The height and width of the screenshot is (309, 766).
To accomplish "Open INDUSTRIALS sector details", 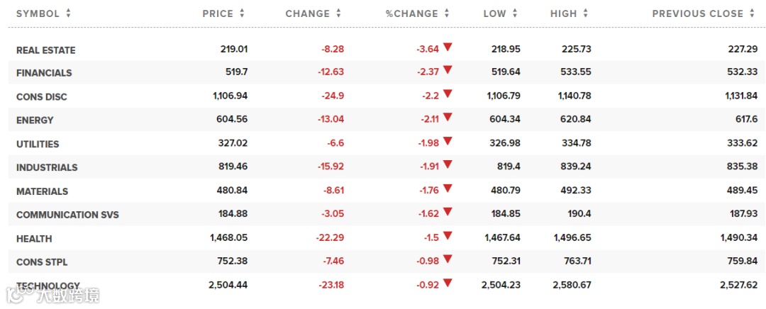I will coord(47,168).
